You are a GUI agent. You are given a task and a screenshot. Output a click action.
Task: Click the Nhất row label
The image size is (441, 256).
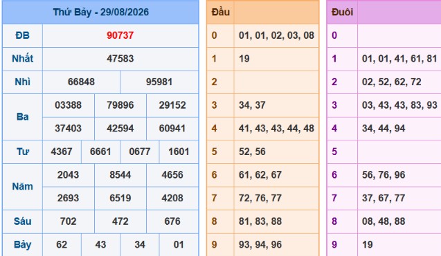tap(22, 59)
